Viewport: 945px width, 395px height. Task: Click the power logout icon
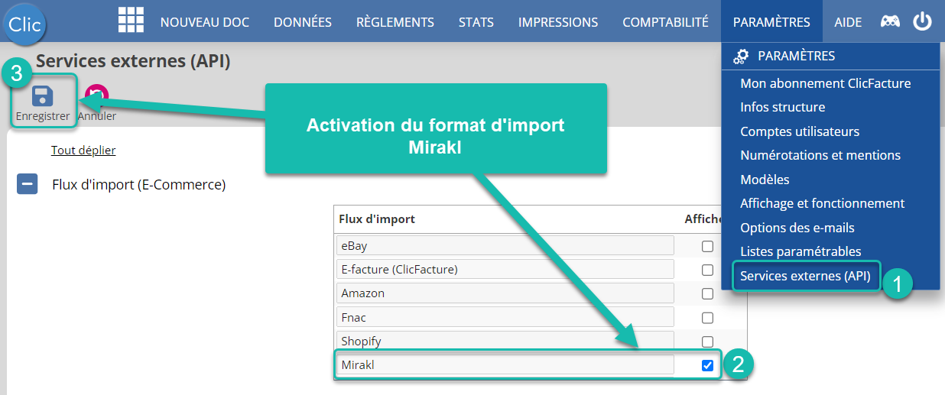click(923, 21)
